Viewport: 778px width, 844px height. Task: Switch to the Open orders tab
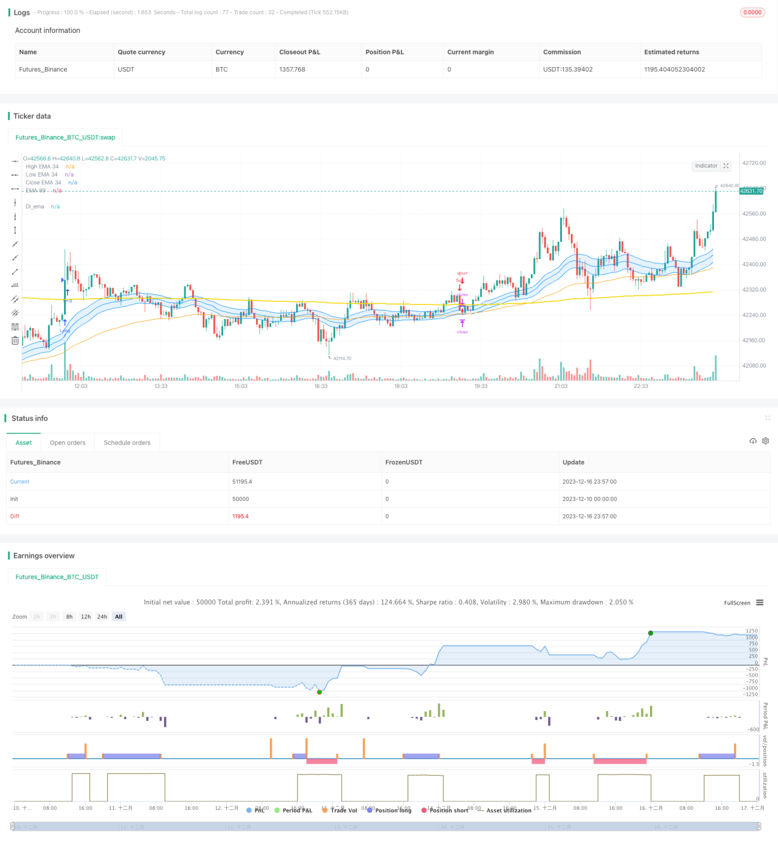(68, 443)
